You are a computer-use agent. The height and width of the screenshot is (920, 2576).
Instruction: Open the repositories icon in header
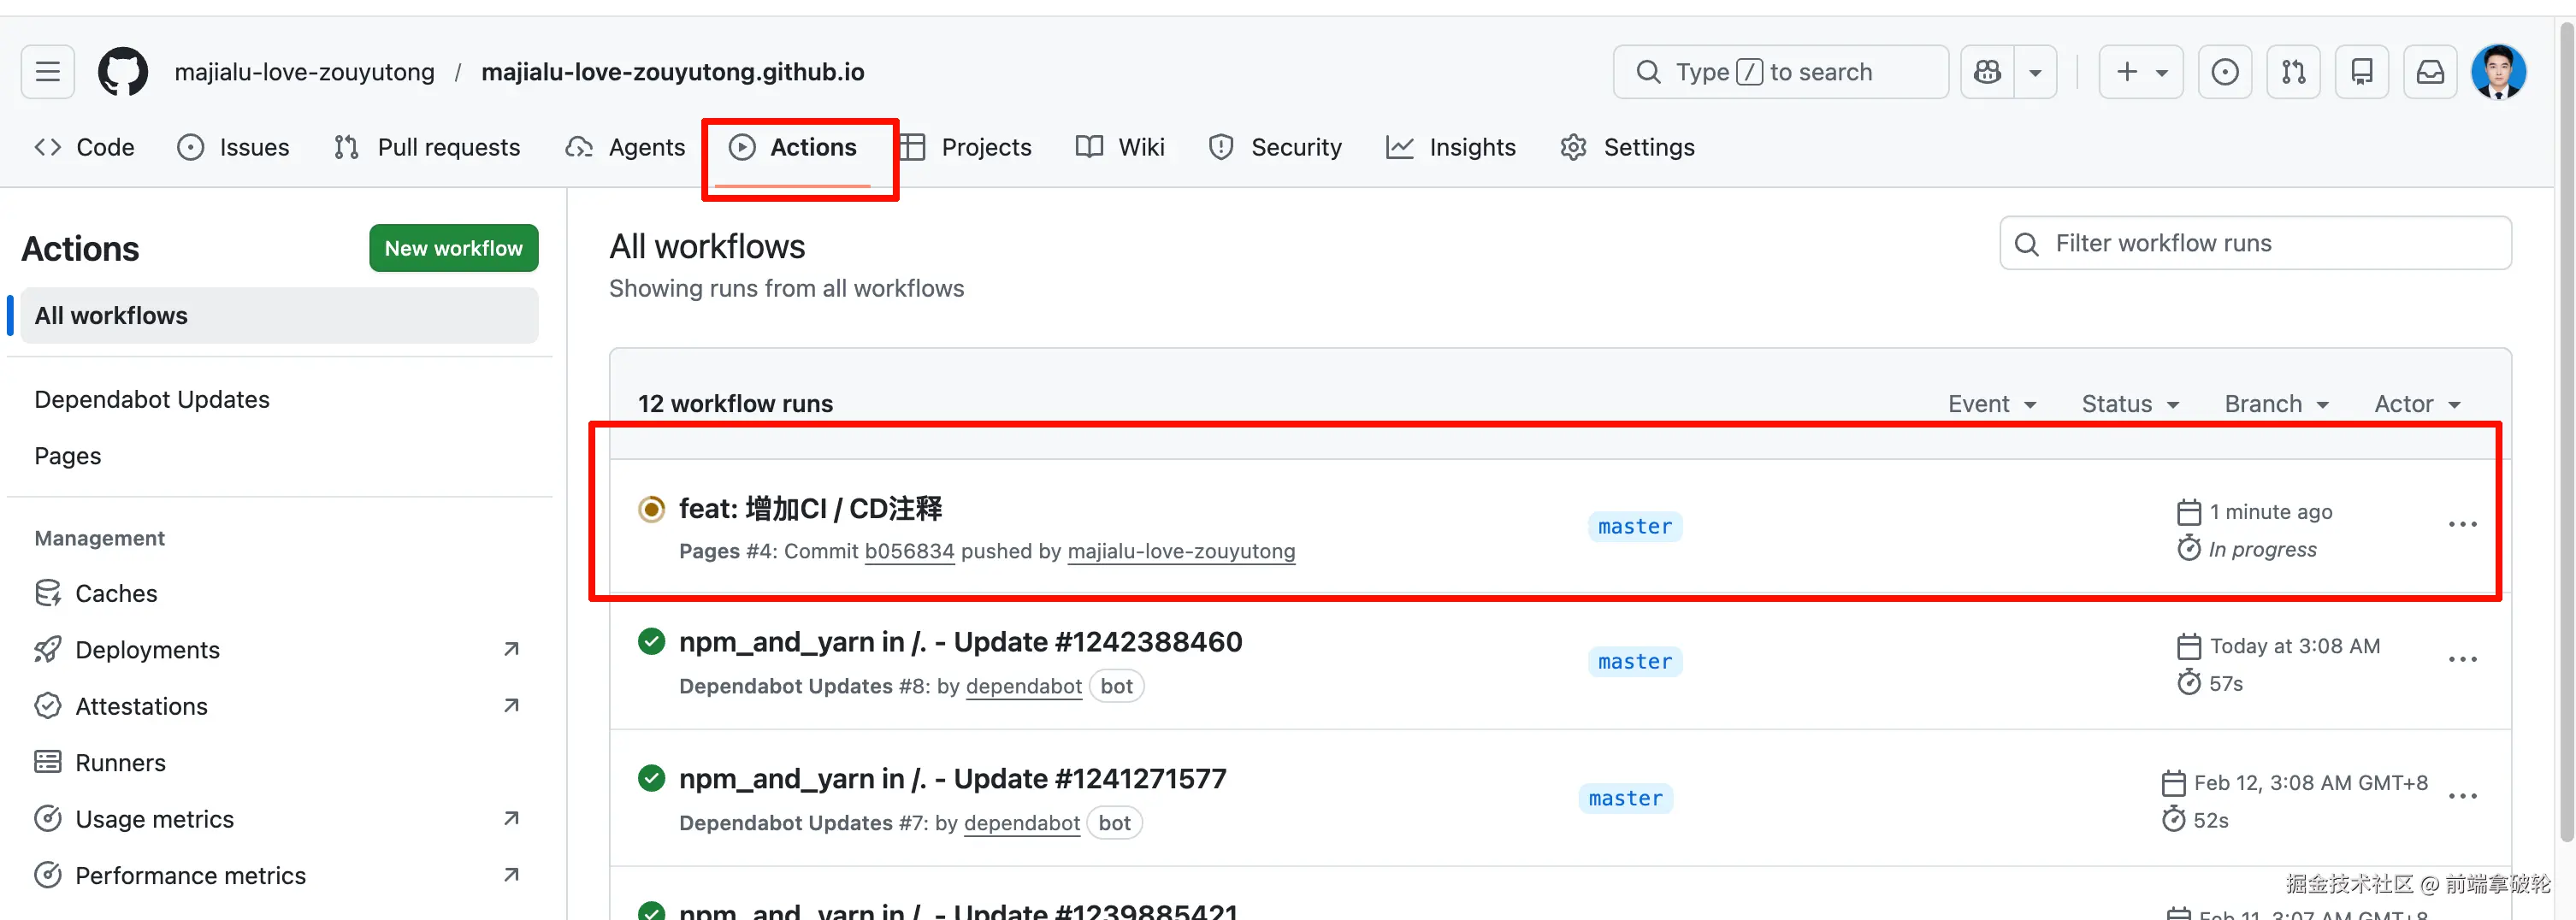2362,72
